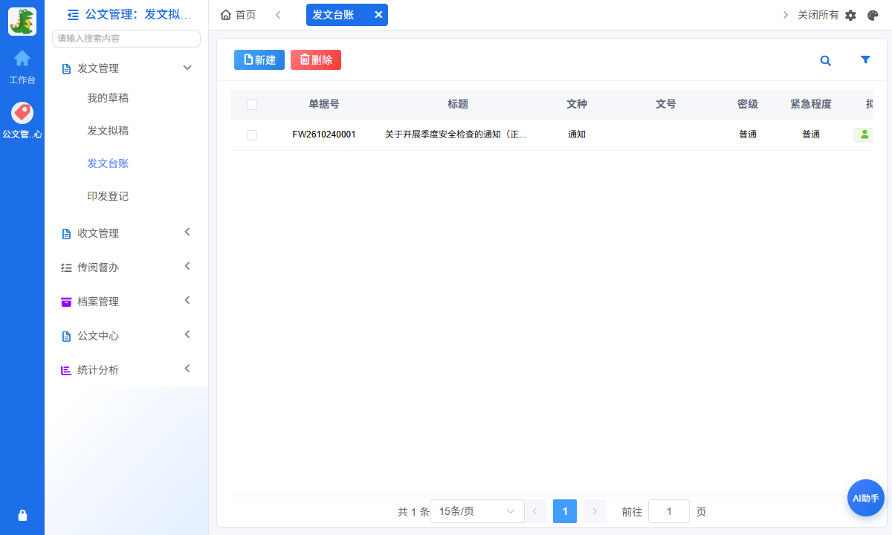The image size is (892, 535).
Task: Click the next page arrow
Action: pyautogui.click(x=595, y=511)
